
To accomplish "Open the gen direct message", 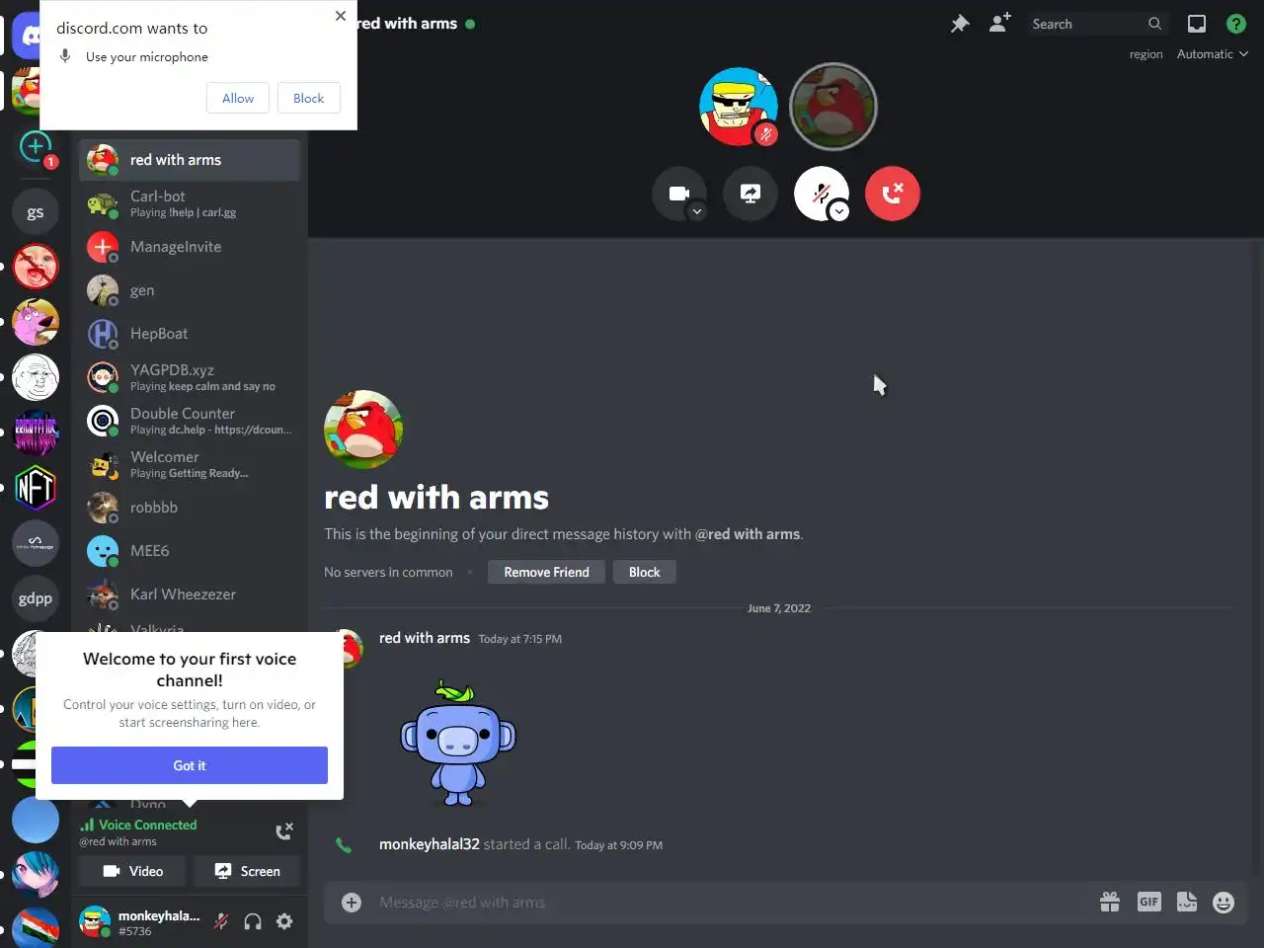I will coord(190,290).
